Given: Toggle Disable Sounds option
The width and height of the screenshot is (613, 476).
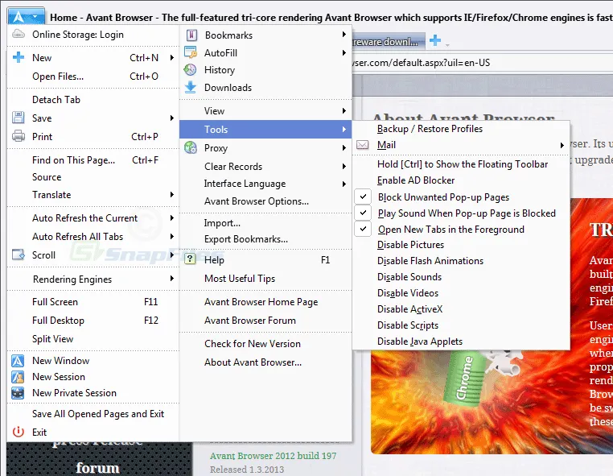Looking at the screenshot, I should pos(409,277).
